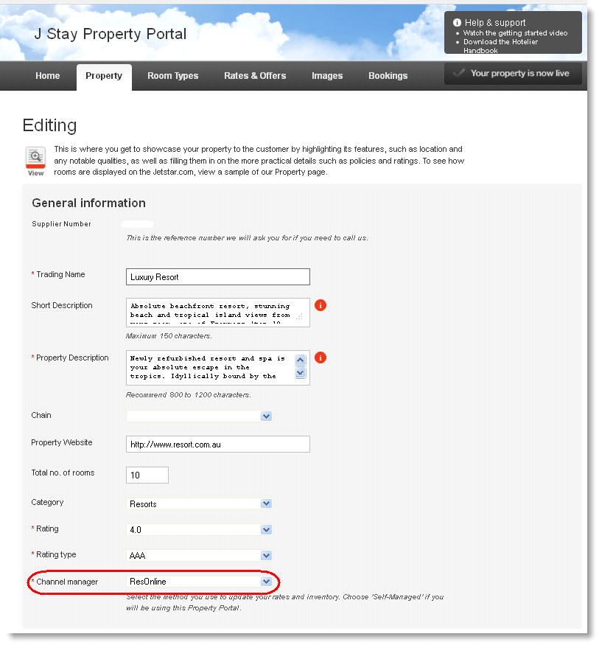Image resolution: width=599 pixels, height=645 pixels.
Task: Click the Property Description label
Action: pos(72,358)
